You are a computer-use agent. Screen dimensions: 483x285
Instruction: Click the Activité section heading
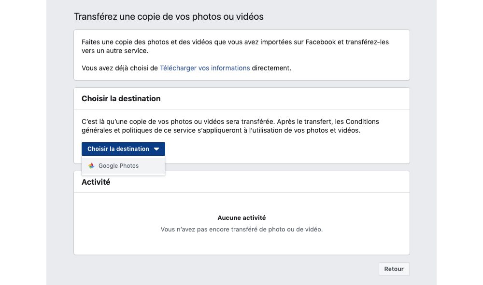(x=96, y=182)
